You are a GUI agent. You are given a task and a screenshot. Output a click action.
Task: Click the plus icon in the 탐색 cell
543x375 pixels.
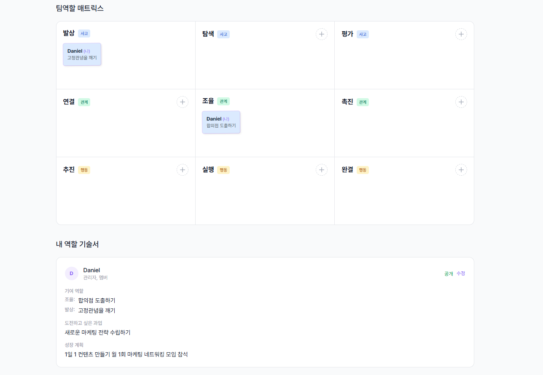coord(322,34)
